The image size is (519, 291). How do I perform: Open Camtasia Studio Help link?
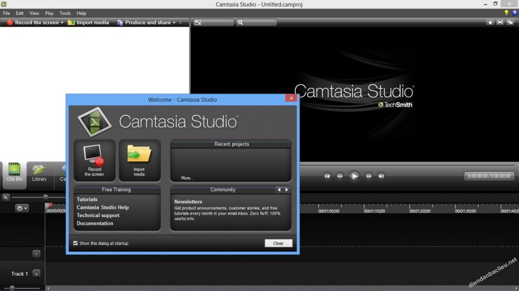(102, 207)
